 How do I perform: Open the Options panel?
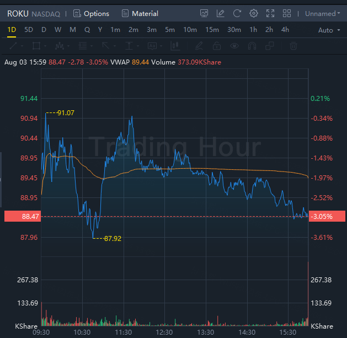[91, 13]
